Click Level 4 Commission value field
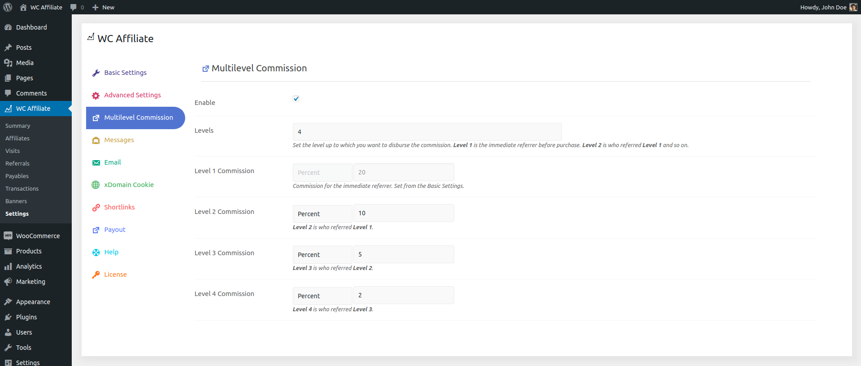This screenshot has height=366, width=861. tap(404, 295)
